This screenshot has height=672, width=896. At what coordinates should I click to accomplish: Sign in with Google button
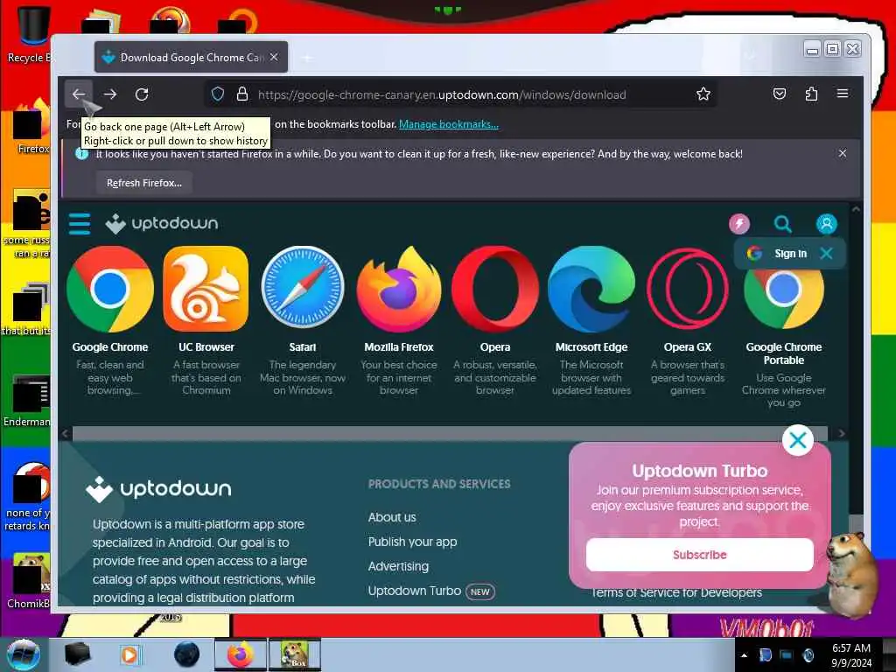coord(778,253)
